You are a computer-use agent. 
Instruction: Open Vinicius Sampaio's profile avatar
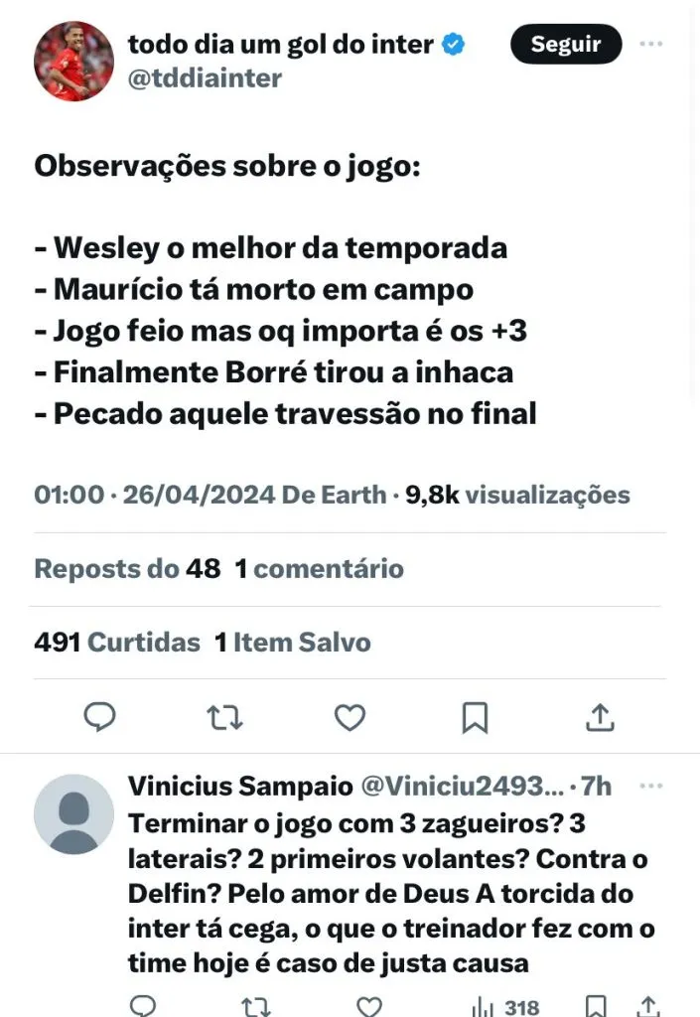pyautogui.click(x=73, y=814)
